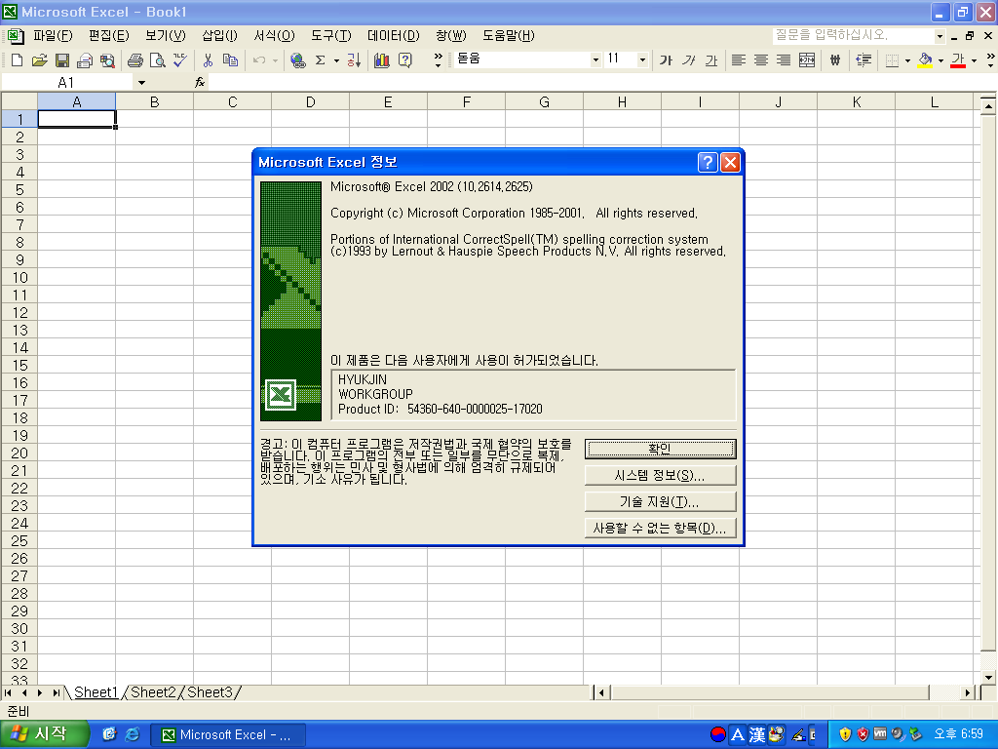Open the Undo history dropdown arrow

tap(275, 60)
